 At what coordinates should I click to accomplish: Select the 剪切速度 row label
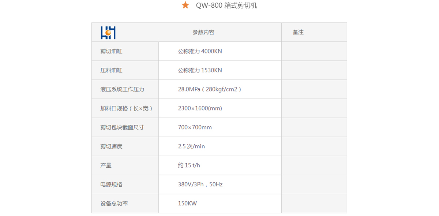point(111,146)
